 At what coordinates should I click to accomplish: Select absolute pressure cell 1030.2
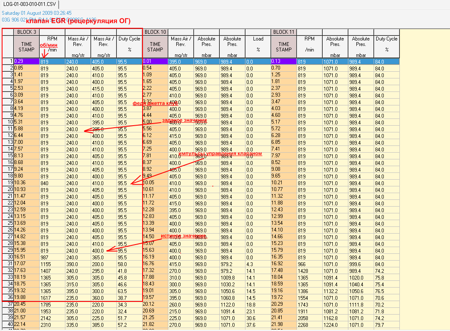(x=232, y=284)
